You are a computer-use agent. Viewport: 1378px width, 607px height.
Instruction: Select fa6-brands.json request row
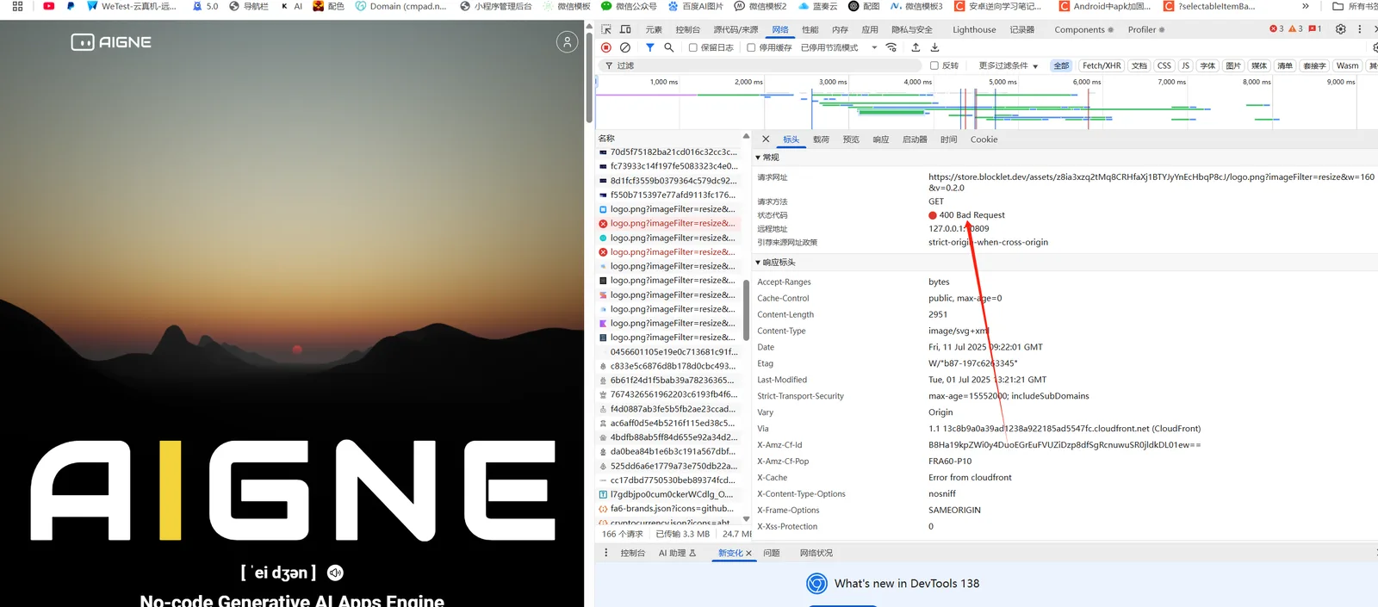click(x=669, y=508)
